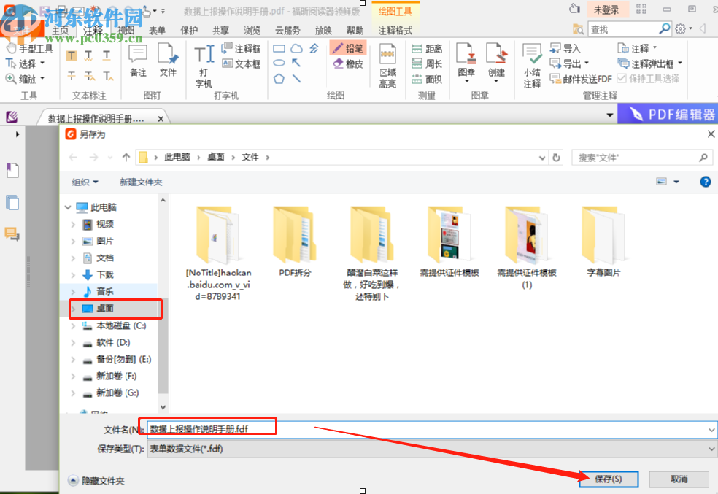Switch to the 表单 ribbon tab
Image resolution: width=718 pixels, height=494 pixels.
[156, 31]
